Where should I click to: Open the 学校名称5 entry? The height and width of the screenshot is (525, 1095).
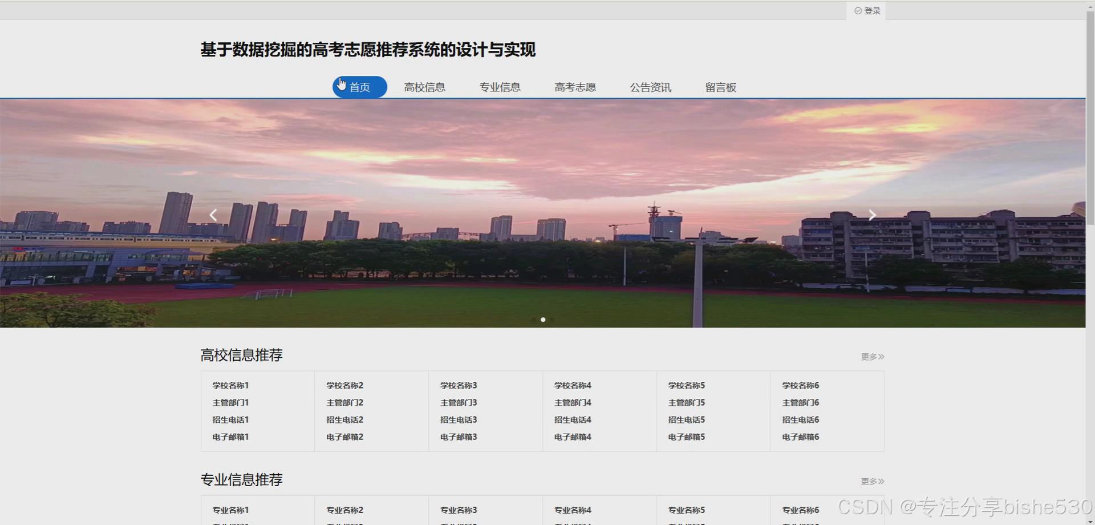687,386
